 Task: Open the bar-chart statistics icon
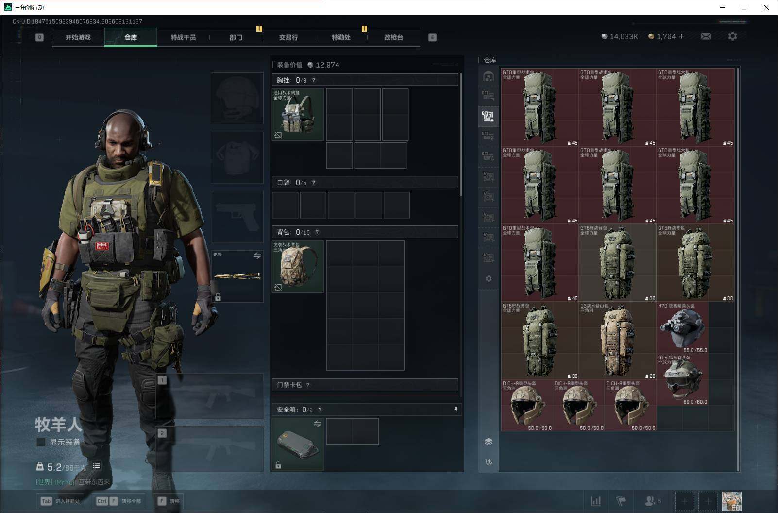[x=595, y=501]
